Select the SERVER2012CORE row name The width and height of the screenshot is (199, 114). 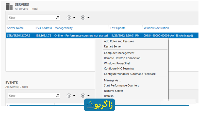(x=19, y=35)
